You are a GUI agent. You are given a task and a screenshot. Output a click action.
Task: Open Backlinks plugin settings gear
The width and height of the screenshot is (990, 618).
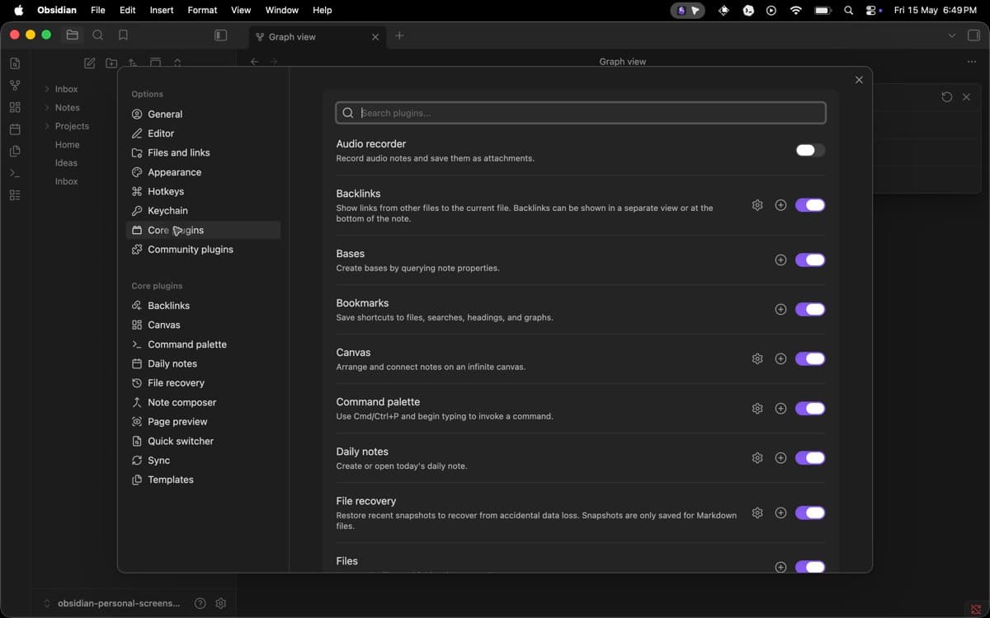coord(757,205)
